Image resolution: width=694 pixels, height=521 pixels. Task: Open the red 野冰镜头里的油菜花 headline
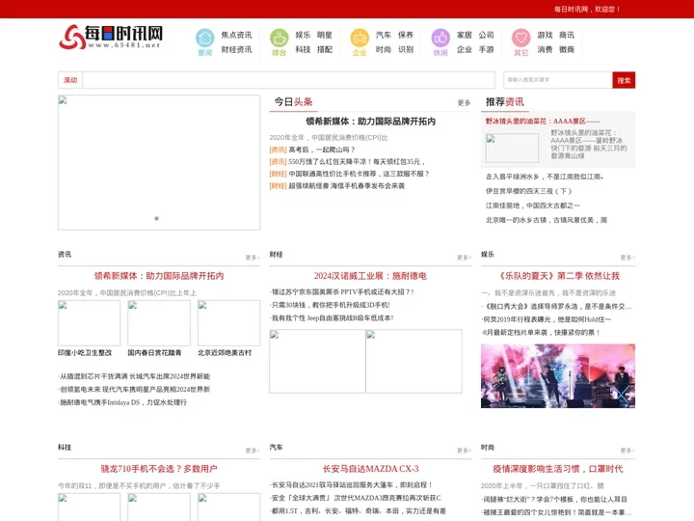543,122
